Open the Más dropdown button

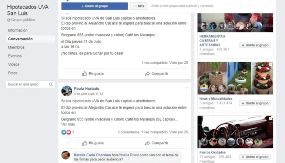(x=139, y=6)
